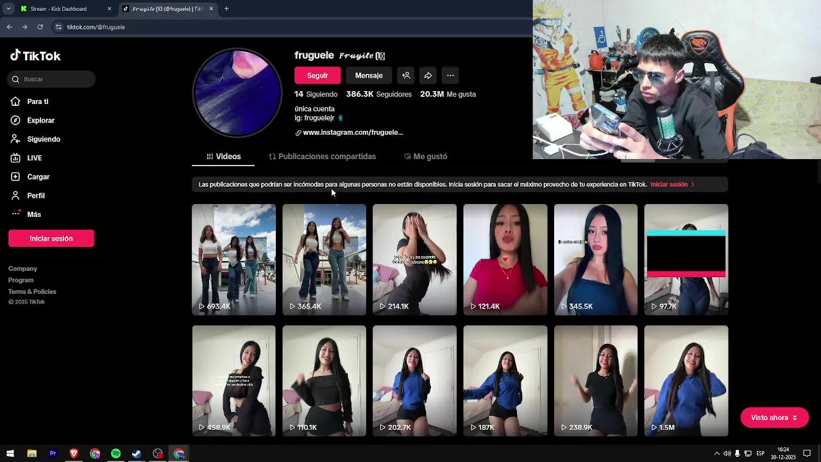Reload the page
The width and height of the screenshot is (821, 462).
click(x=40, y=27)
